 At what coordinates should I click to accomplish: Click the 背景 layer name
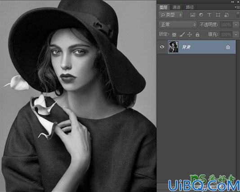pyautogui.click(x=186, y=47)
